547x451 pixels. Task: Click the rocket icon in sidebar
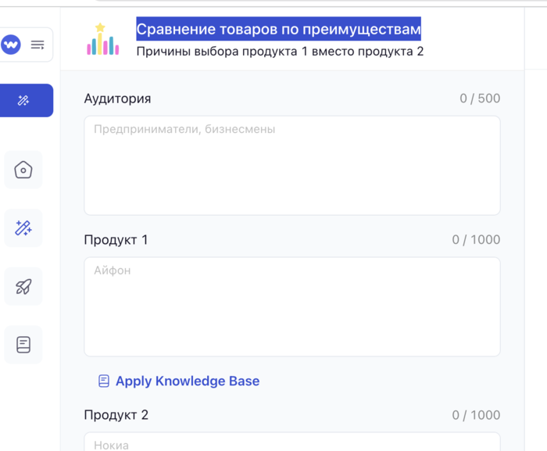click(x=23, y=286)
